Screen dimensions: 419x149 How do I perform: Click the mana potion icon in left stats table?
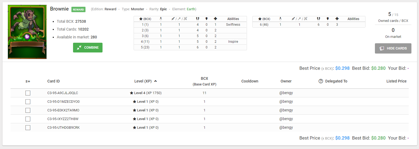pyautogui.click(x=161, y=19)
